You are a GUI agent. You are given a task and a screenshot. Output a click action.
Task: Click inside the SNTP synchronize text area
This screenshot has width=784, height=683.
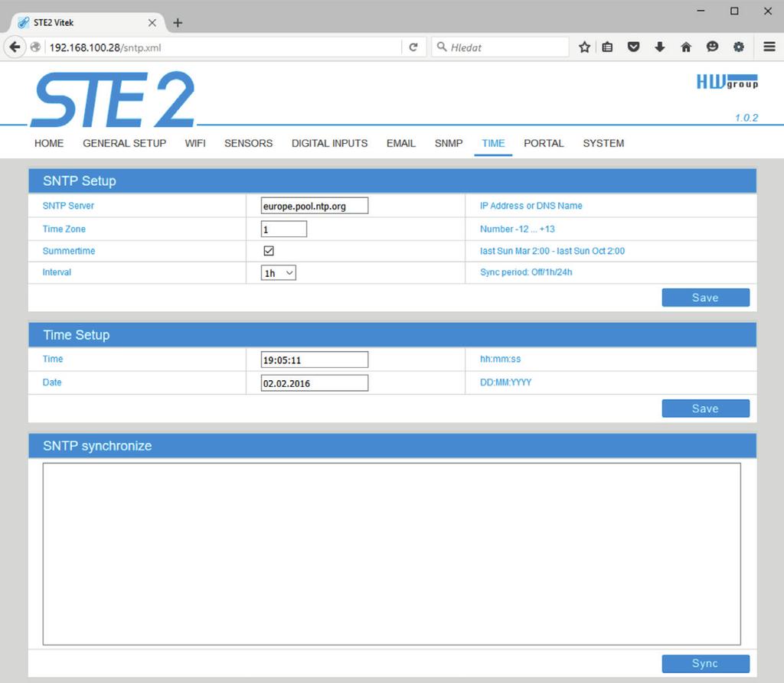tap(391, 554)
